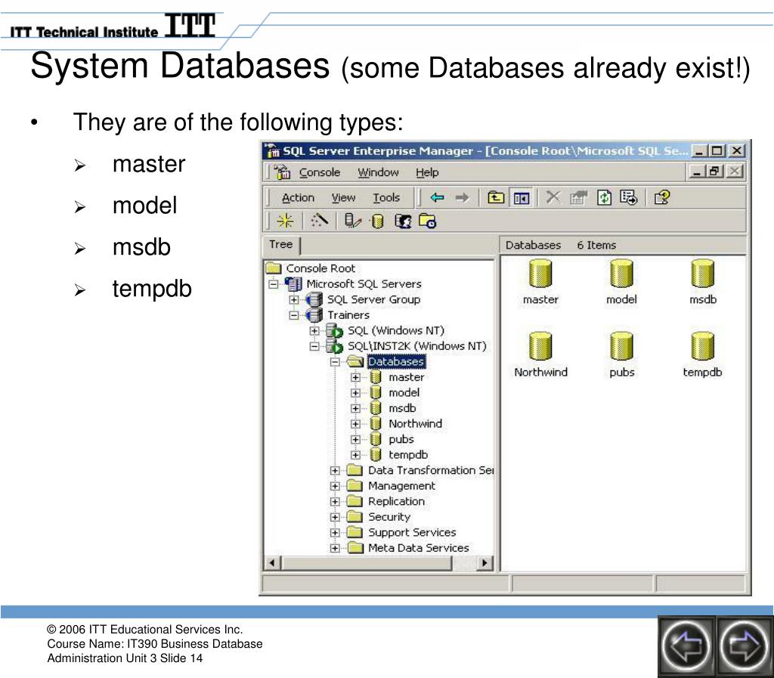Click tree pane scrollbar left arrow

click(x=272, y=562)
